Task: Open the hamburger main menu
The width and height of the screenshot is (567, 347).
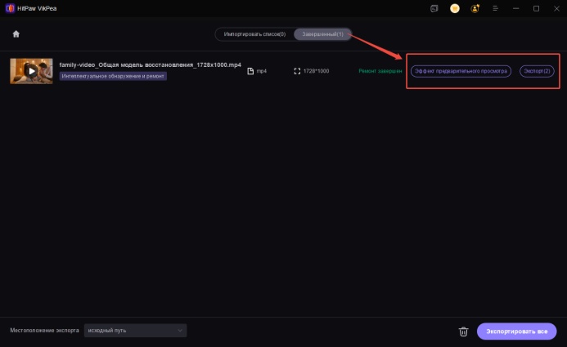Action: [497, 8]
